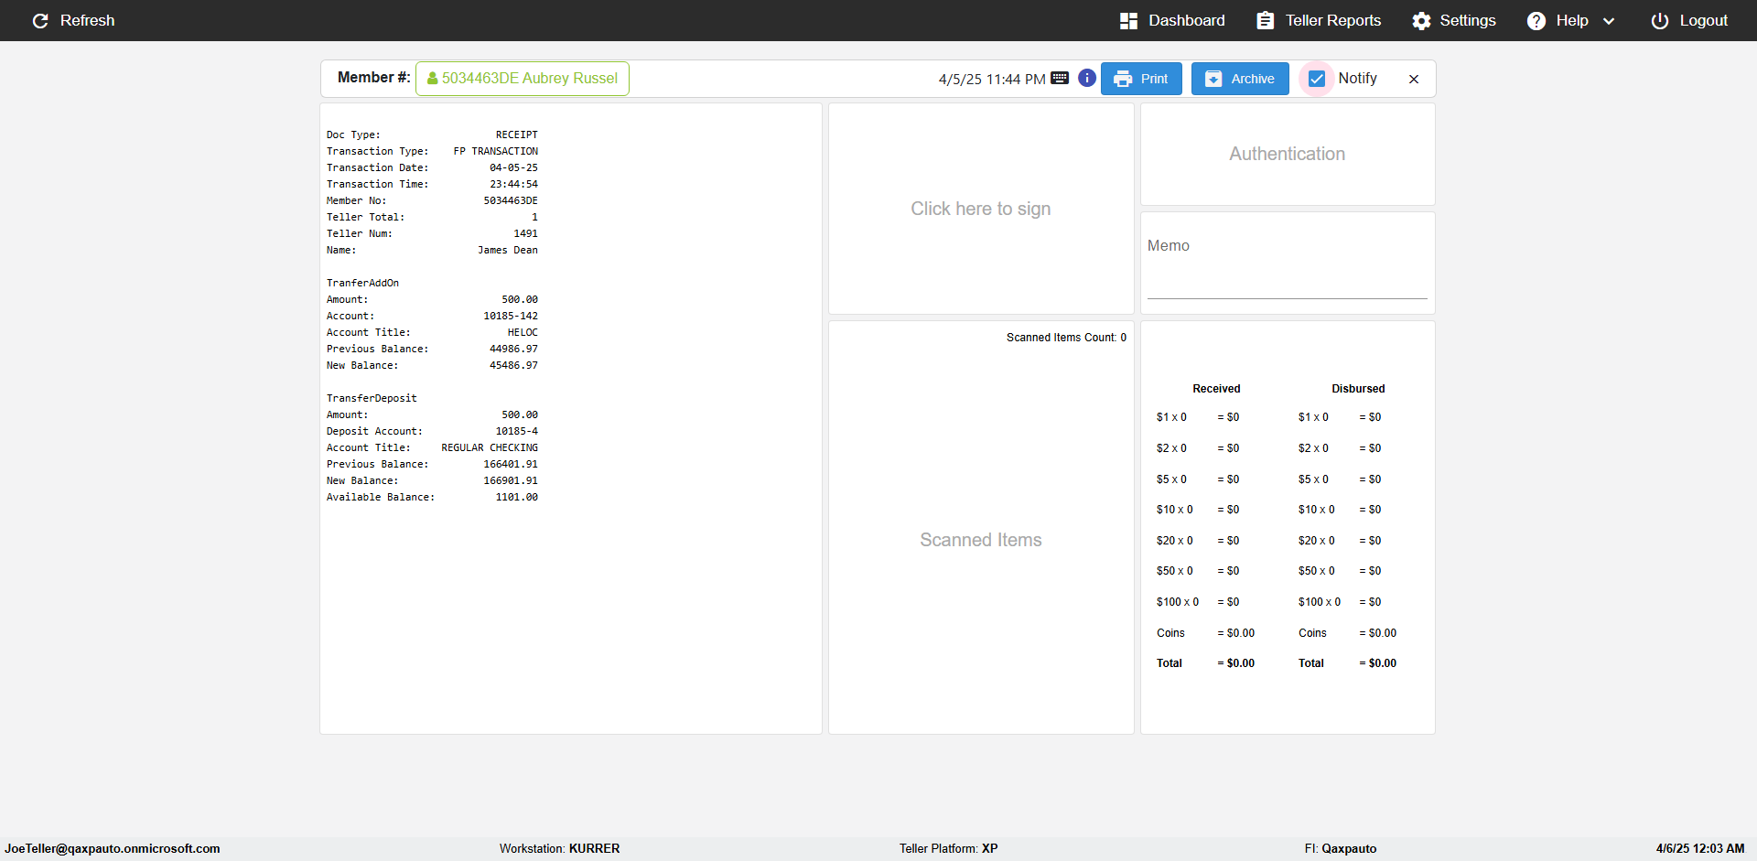
Task: Close the receipt with the X icon
Action: 1414,80
